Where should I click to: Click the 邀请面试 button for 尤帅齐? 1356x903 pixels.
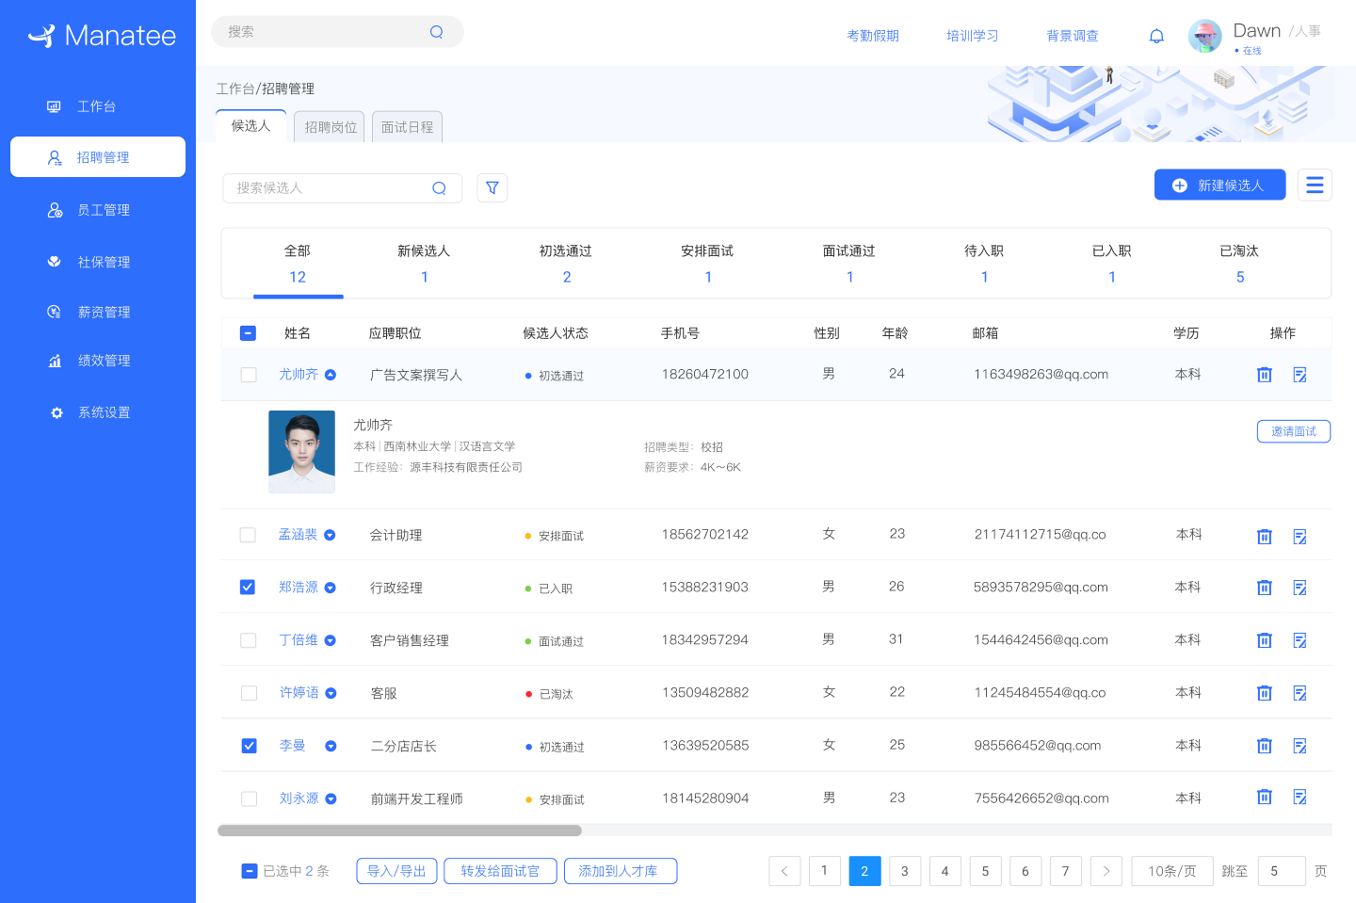pyautogui.click(x=1294, y=430)
